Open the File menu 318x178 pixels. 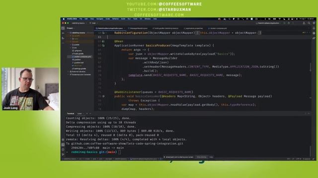(80, 19)
